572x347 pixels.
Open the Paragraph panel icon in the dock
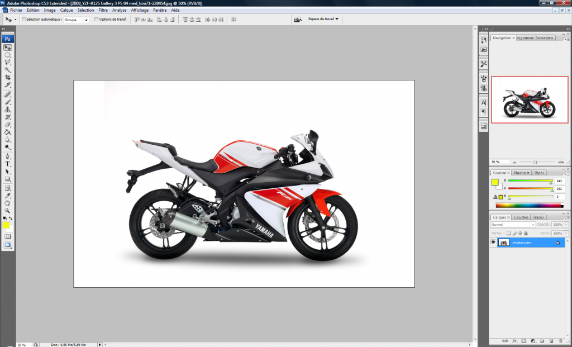484,112
